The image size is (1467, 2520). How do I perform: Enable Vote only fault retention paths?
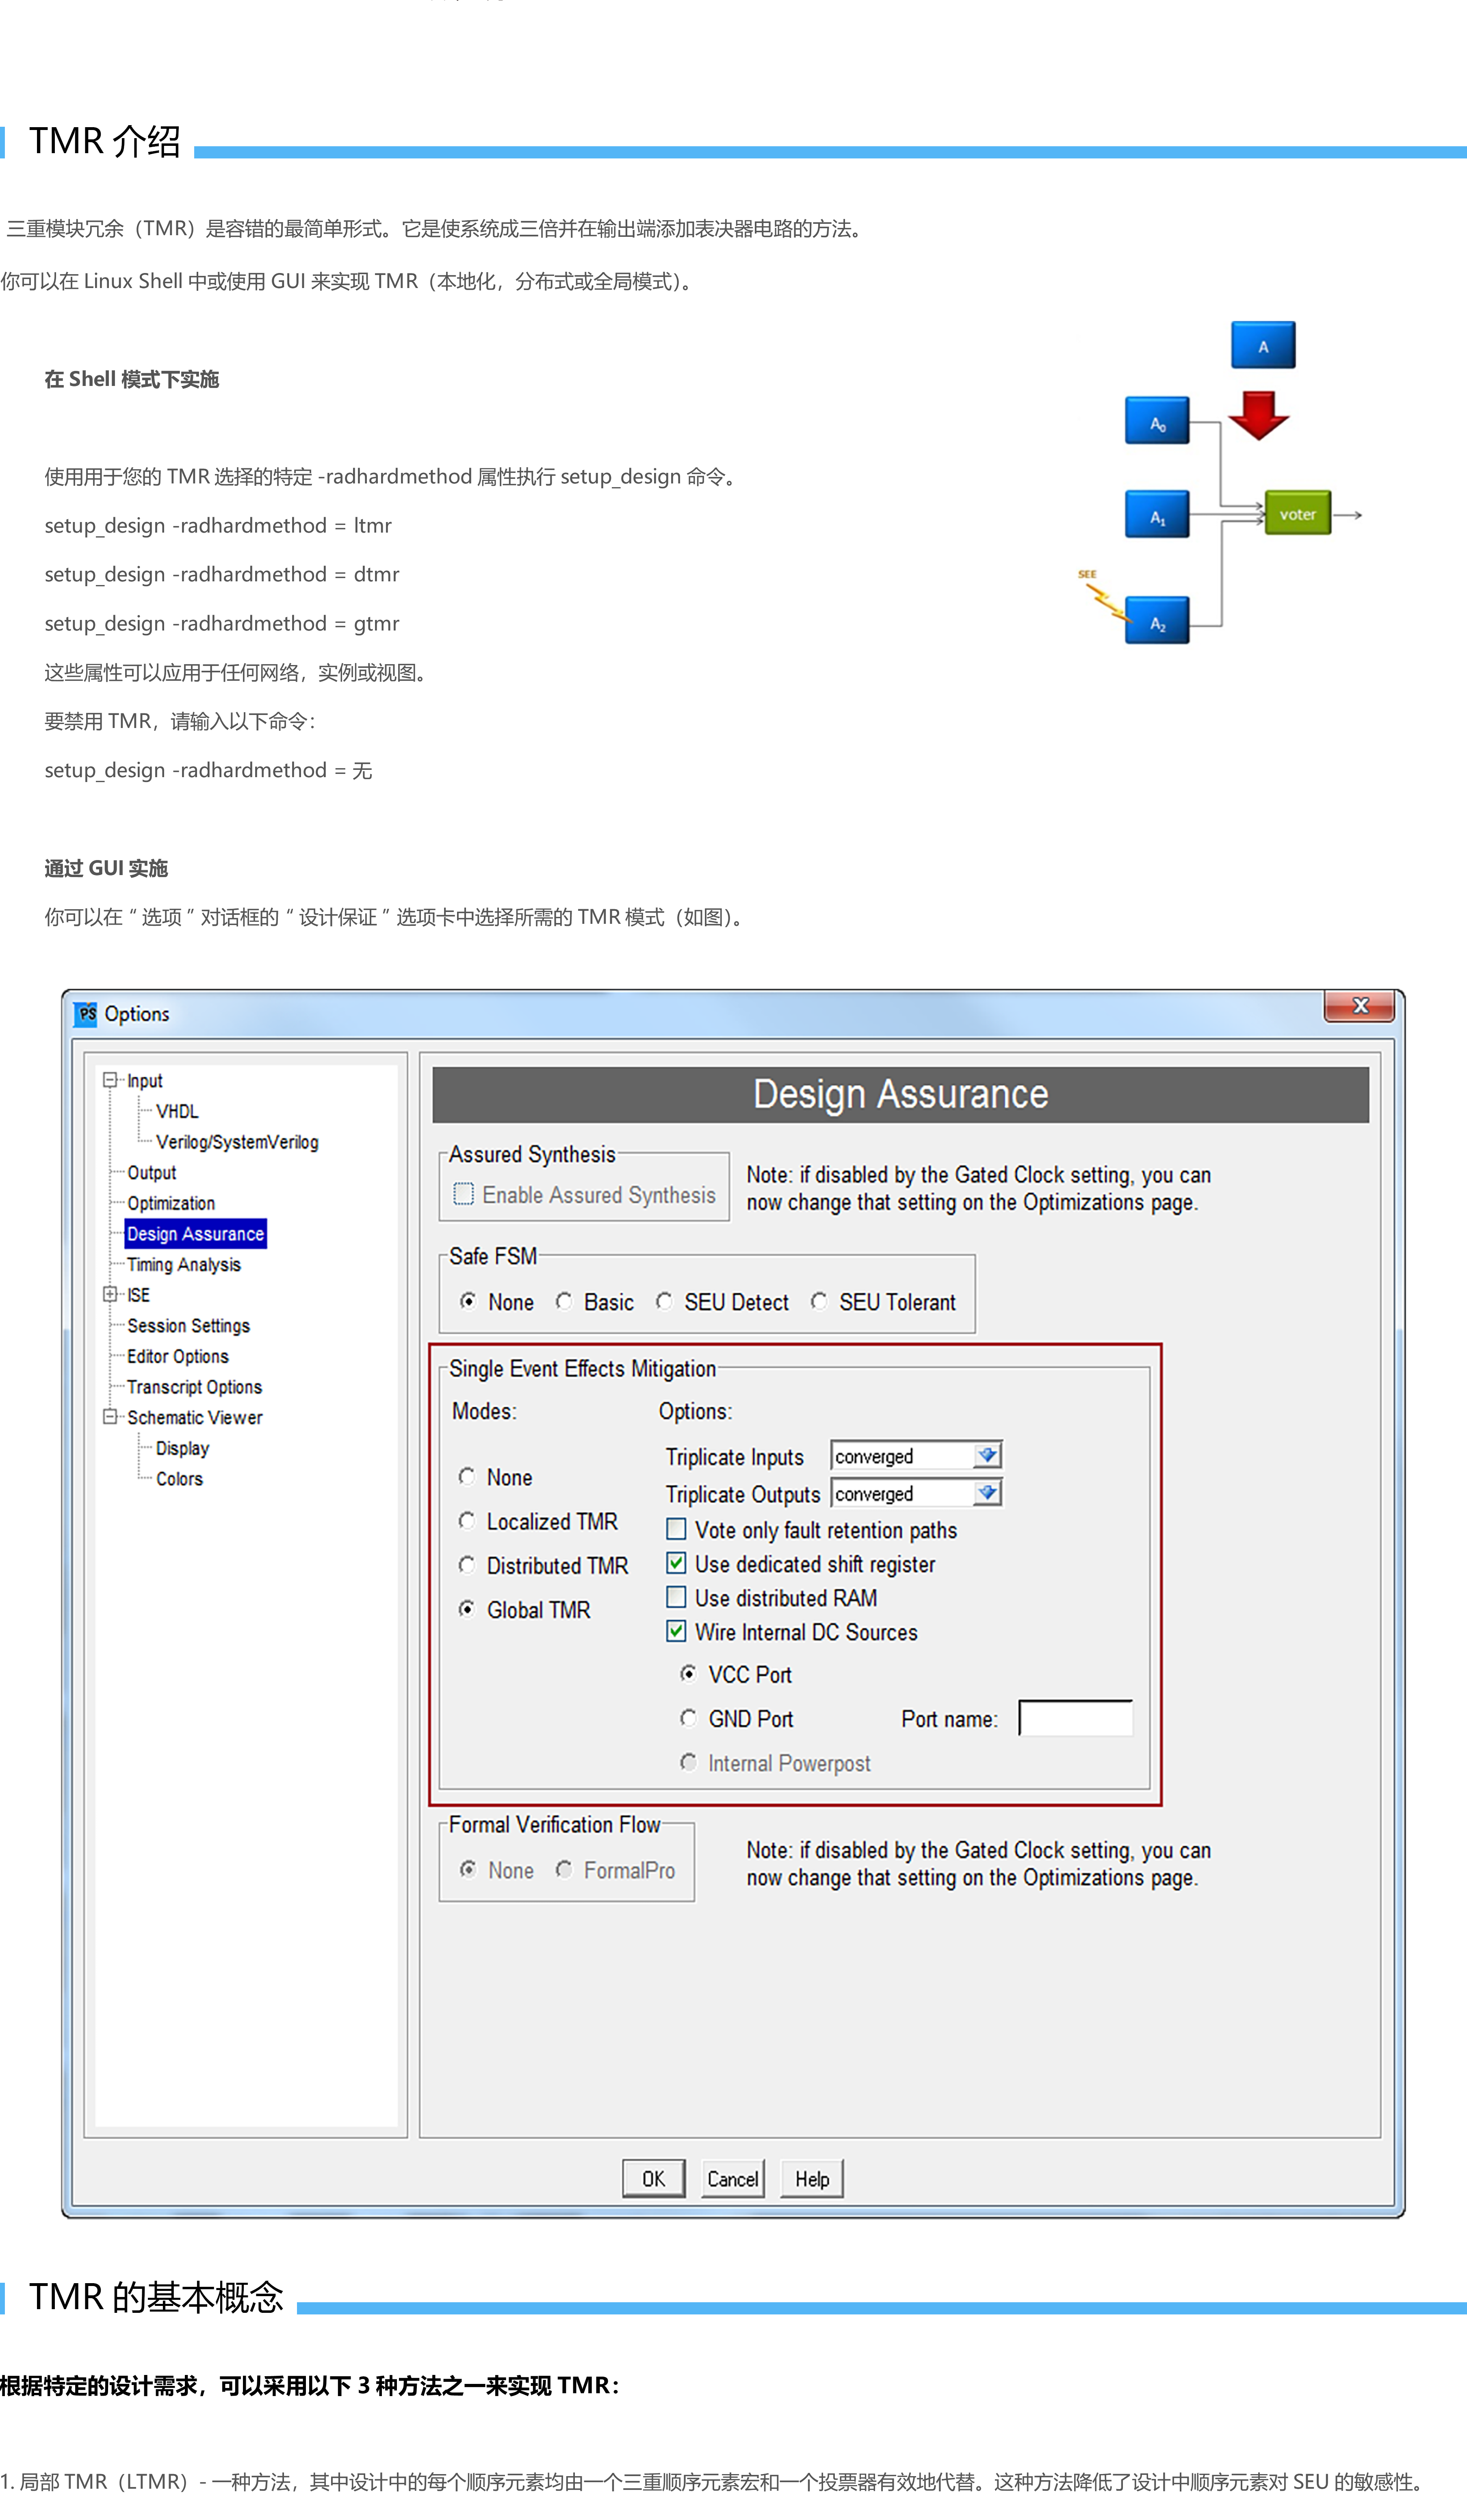point(676,1529)
